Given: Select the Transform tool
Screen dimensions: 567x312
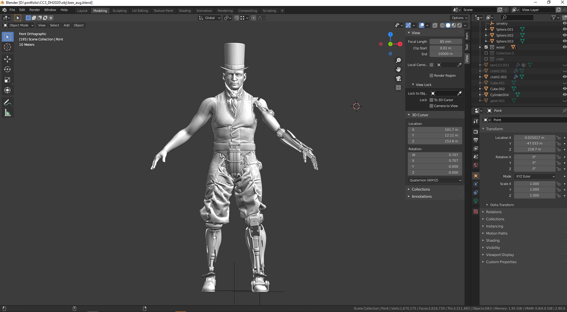Looking at the screenshot, I should point(7,90).
